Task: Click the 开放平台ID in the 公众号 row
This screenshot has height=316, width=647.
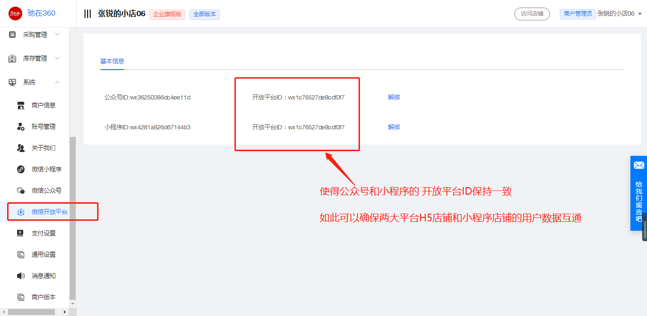Action: coord(298,98)
